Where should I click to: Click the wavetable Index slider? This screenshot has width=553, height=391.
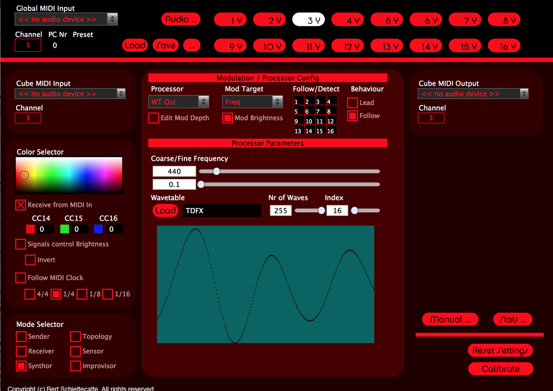[x=365, y=211]
